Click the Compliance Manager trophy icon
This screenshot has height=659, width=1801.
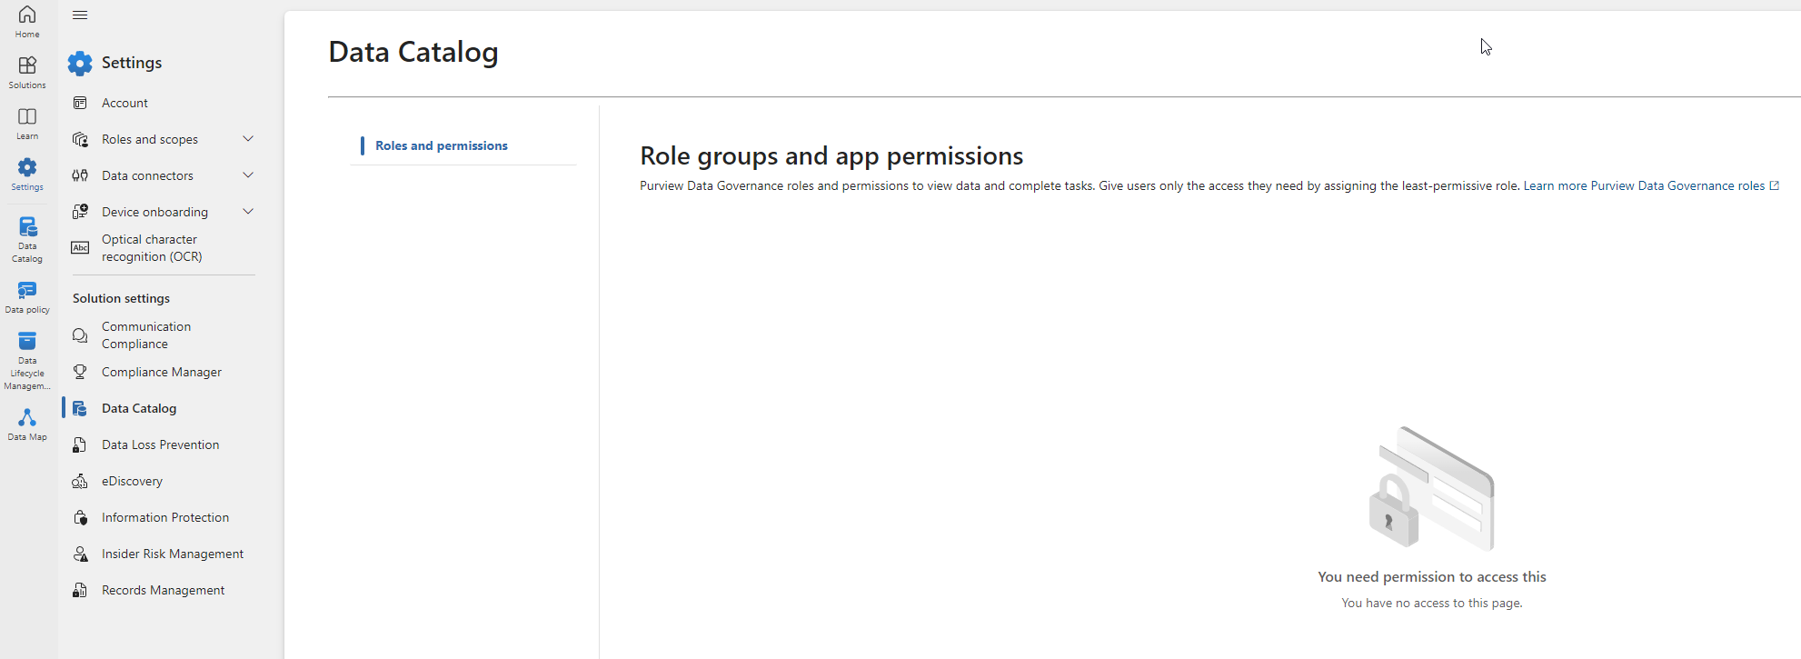click(x=80, y=372)
